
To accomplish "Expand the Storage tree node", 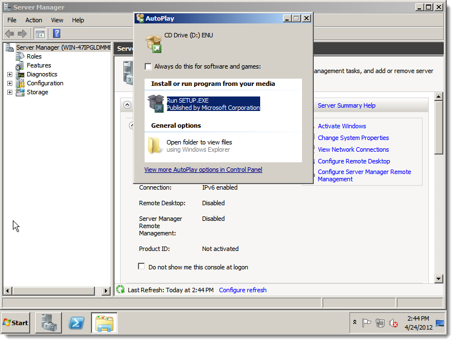I will click(x=9, y=93).
